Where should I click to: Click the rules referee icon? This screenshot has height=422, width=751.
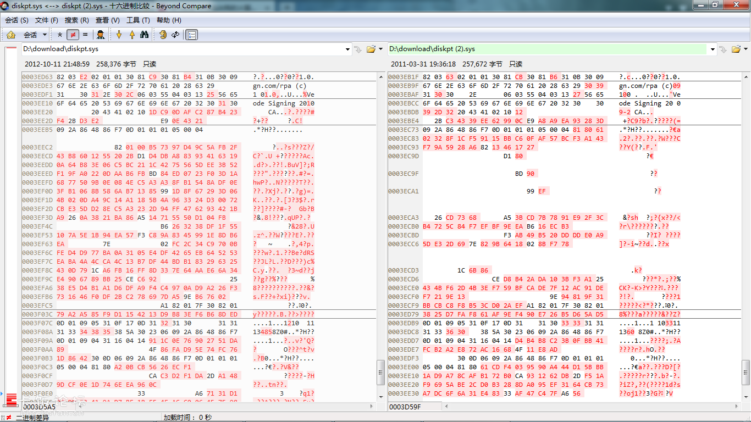pyautogui.click(x=101, y=35)
